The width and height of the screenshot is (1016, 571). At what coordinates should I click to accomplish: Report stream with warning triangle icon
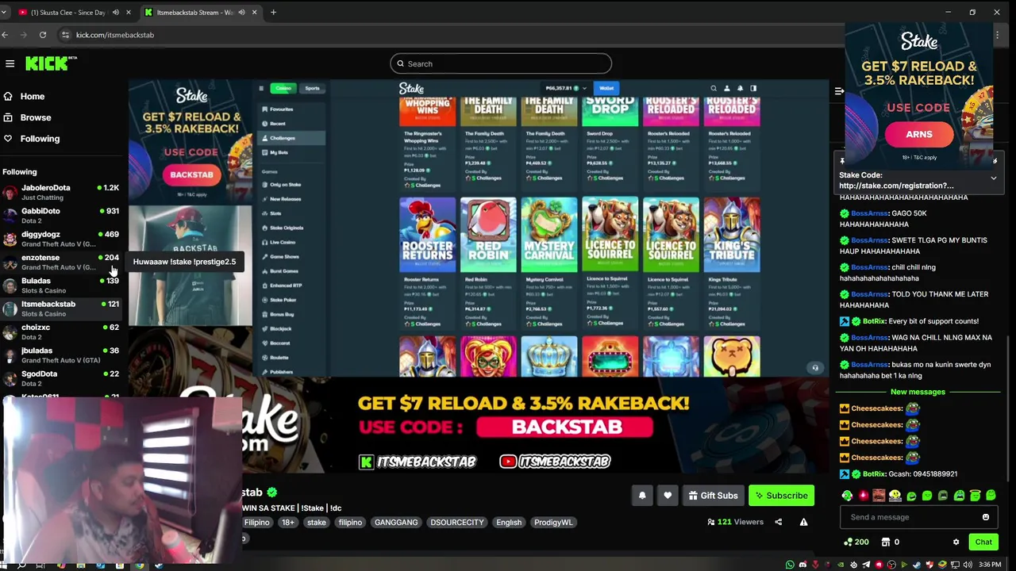pyautogui.click(x=803, y=522)
